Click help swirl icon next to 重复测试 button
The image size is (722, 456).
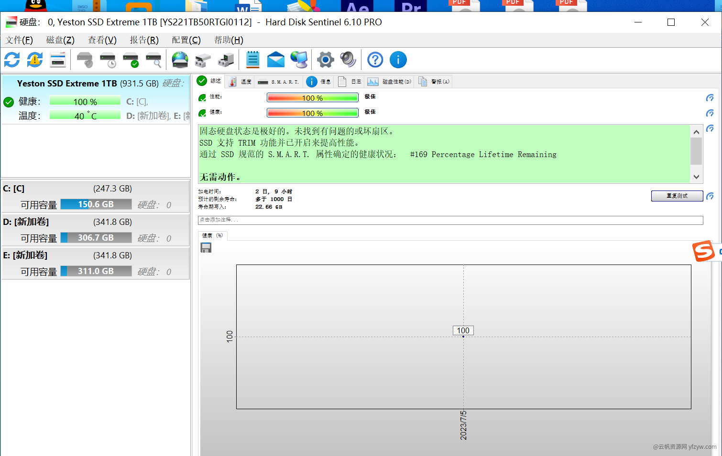click(710, 196)
